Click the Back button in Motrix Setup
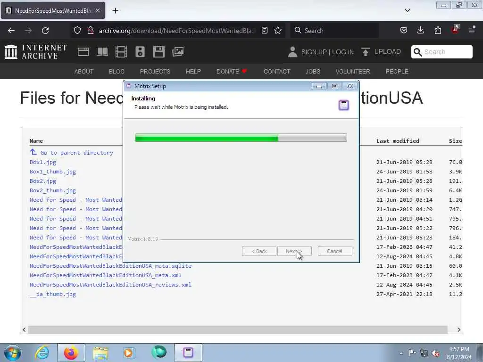Screen dimensions: 483x362 [259, 251]
